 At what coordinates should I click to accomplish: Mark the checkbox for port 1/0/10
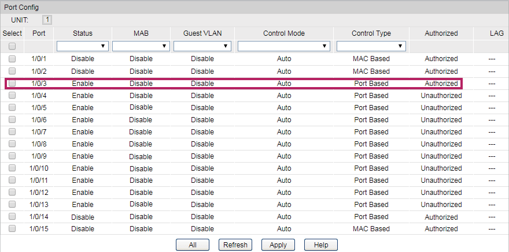tap(12, 168)
